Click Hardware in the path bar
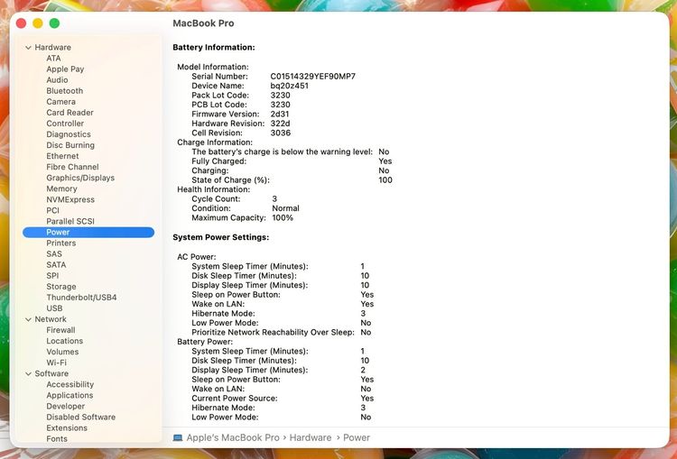This screenshot has height=459, width=677. pos(311,437)
